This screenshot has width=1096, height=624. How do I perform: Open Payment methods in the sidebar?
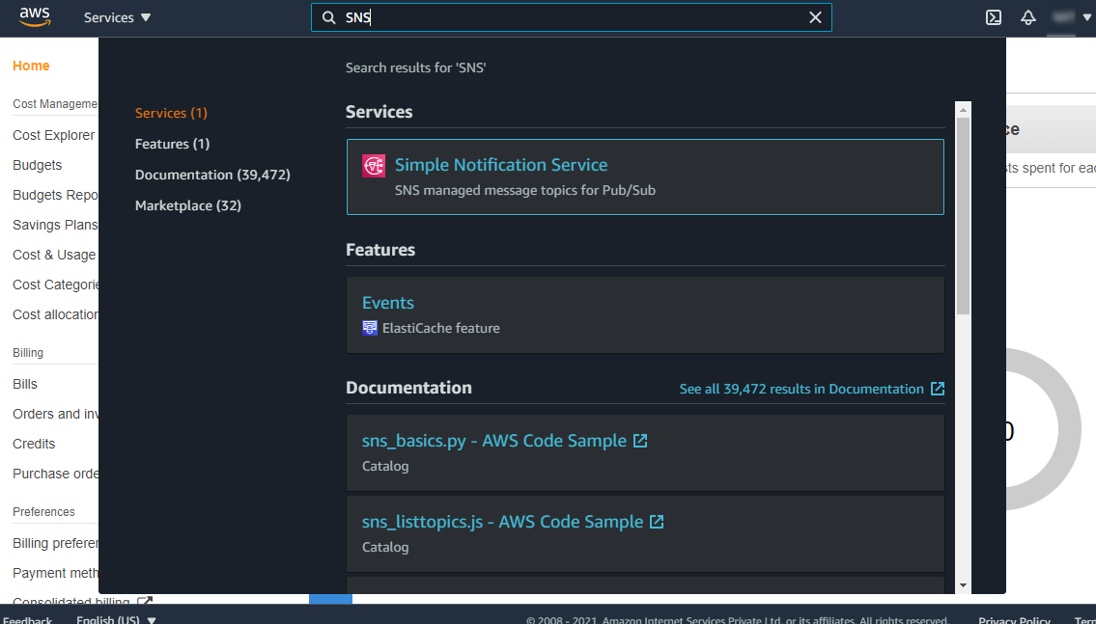tap(55, 573)
